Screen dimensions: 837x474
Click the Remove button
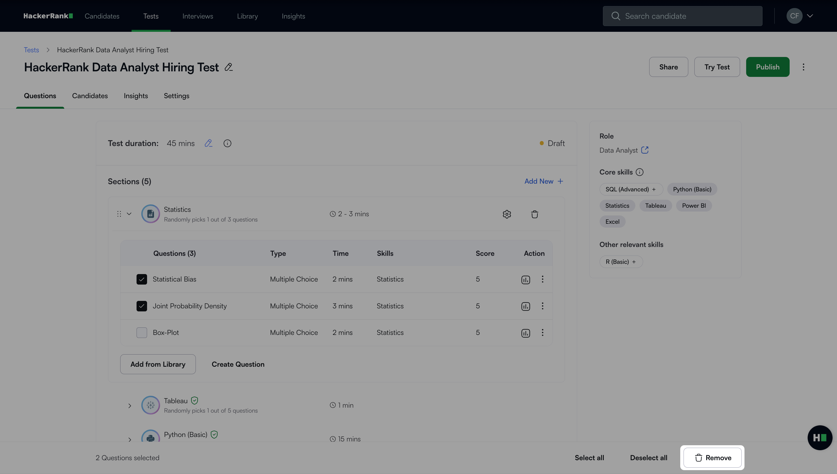click(x=712, y=458)
